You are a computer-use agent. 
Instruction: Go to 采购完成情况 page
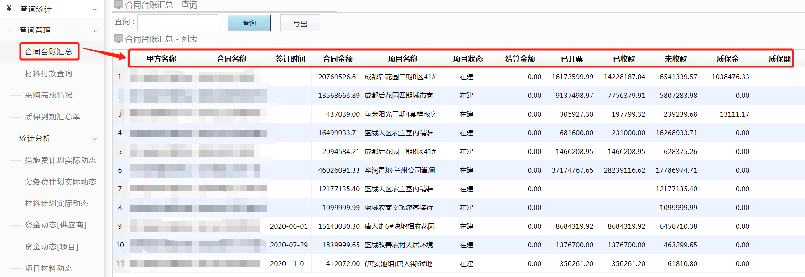(48, 95)
